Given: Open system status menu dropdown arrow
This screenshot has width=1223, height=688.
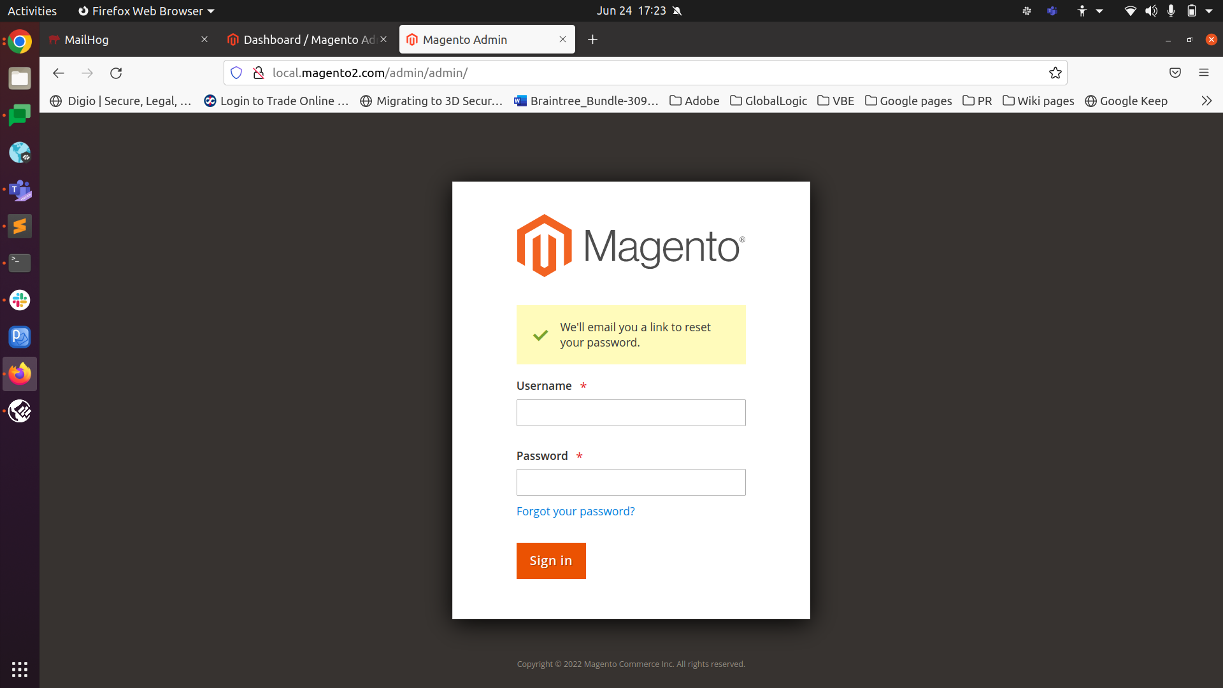Looking at the screenshot, I should (x=1209, y=11).
